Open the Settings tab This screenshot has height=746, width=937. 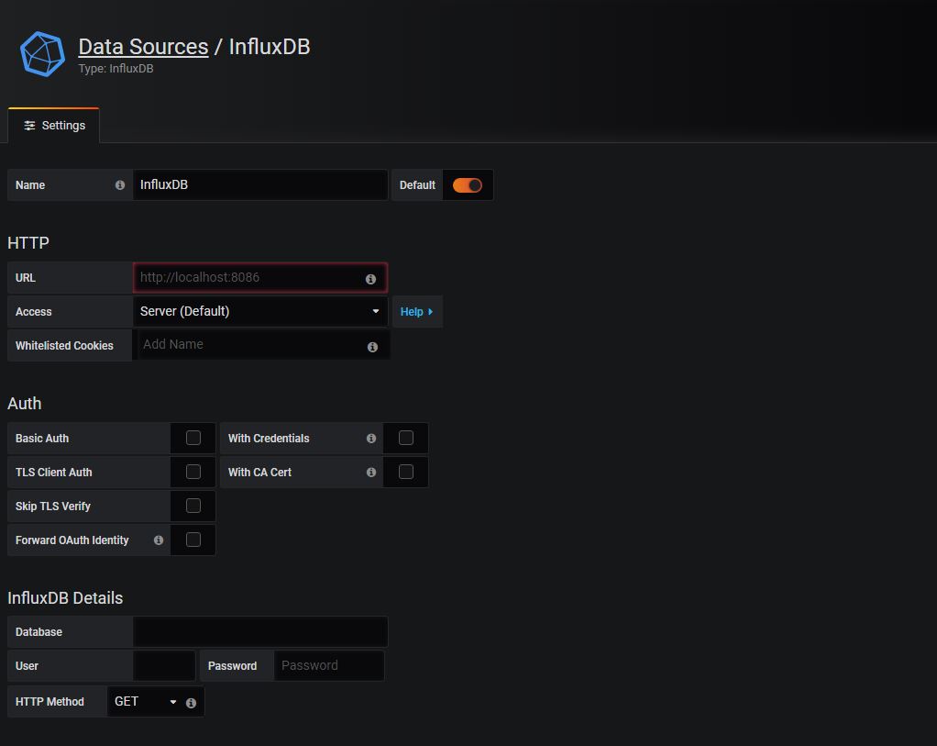coord(54,126)
